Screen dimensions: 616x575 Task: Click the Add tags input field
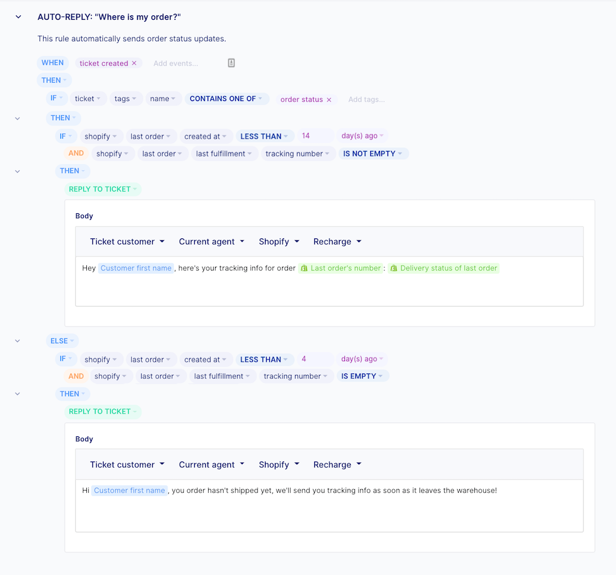[367, 100]
